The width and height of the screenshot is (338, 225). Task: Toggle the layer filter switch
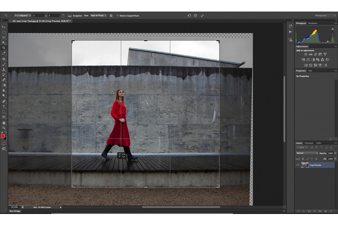click(x=335, y=147)
